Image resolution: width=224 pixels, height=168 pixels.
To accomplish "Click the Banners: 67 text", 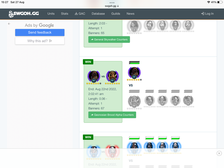I will click(96, 108).
